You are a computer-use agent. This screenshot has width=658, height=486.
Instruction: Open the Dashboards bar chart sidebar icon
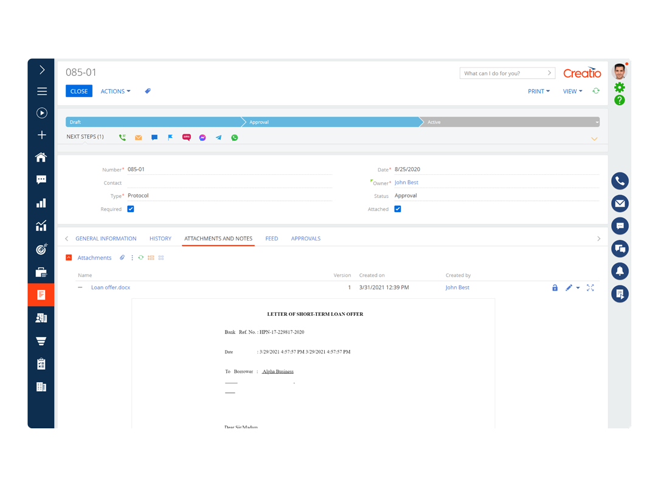tap(41, 202)
